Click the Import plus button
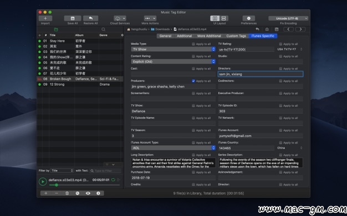 (x=45, y=18)
